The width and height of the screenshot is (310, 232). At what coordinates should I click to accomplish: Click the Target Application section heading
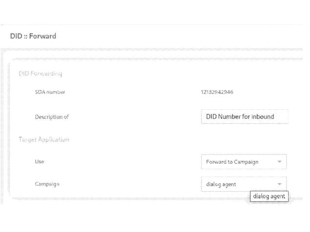point(43,139)
